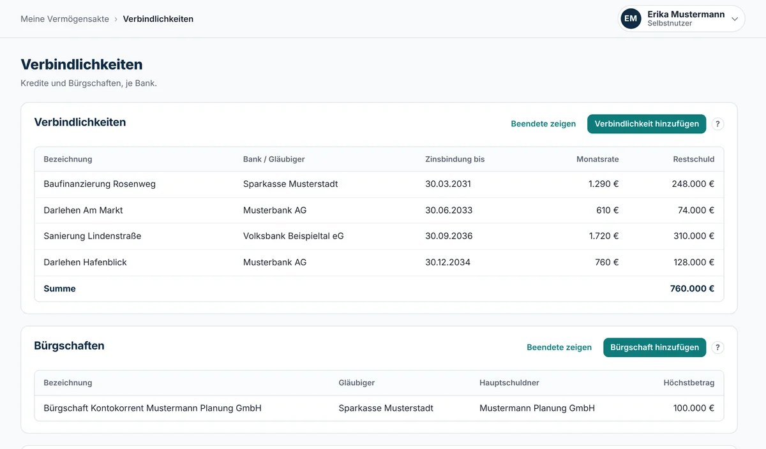Click Volksbank Beispieltal eG cell
Viewport: 766px width, 449px height.
coord(294,236)
